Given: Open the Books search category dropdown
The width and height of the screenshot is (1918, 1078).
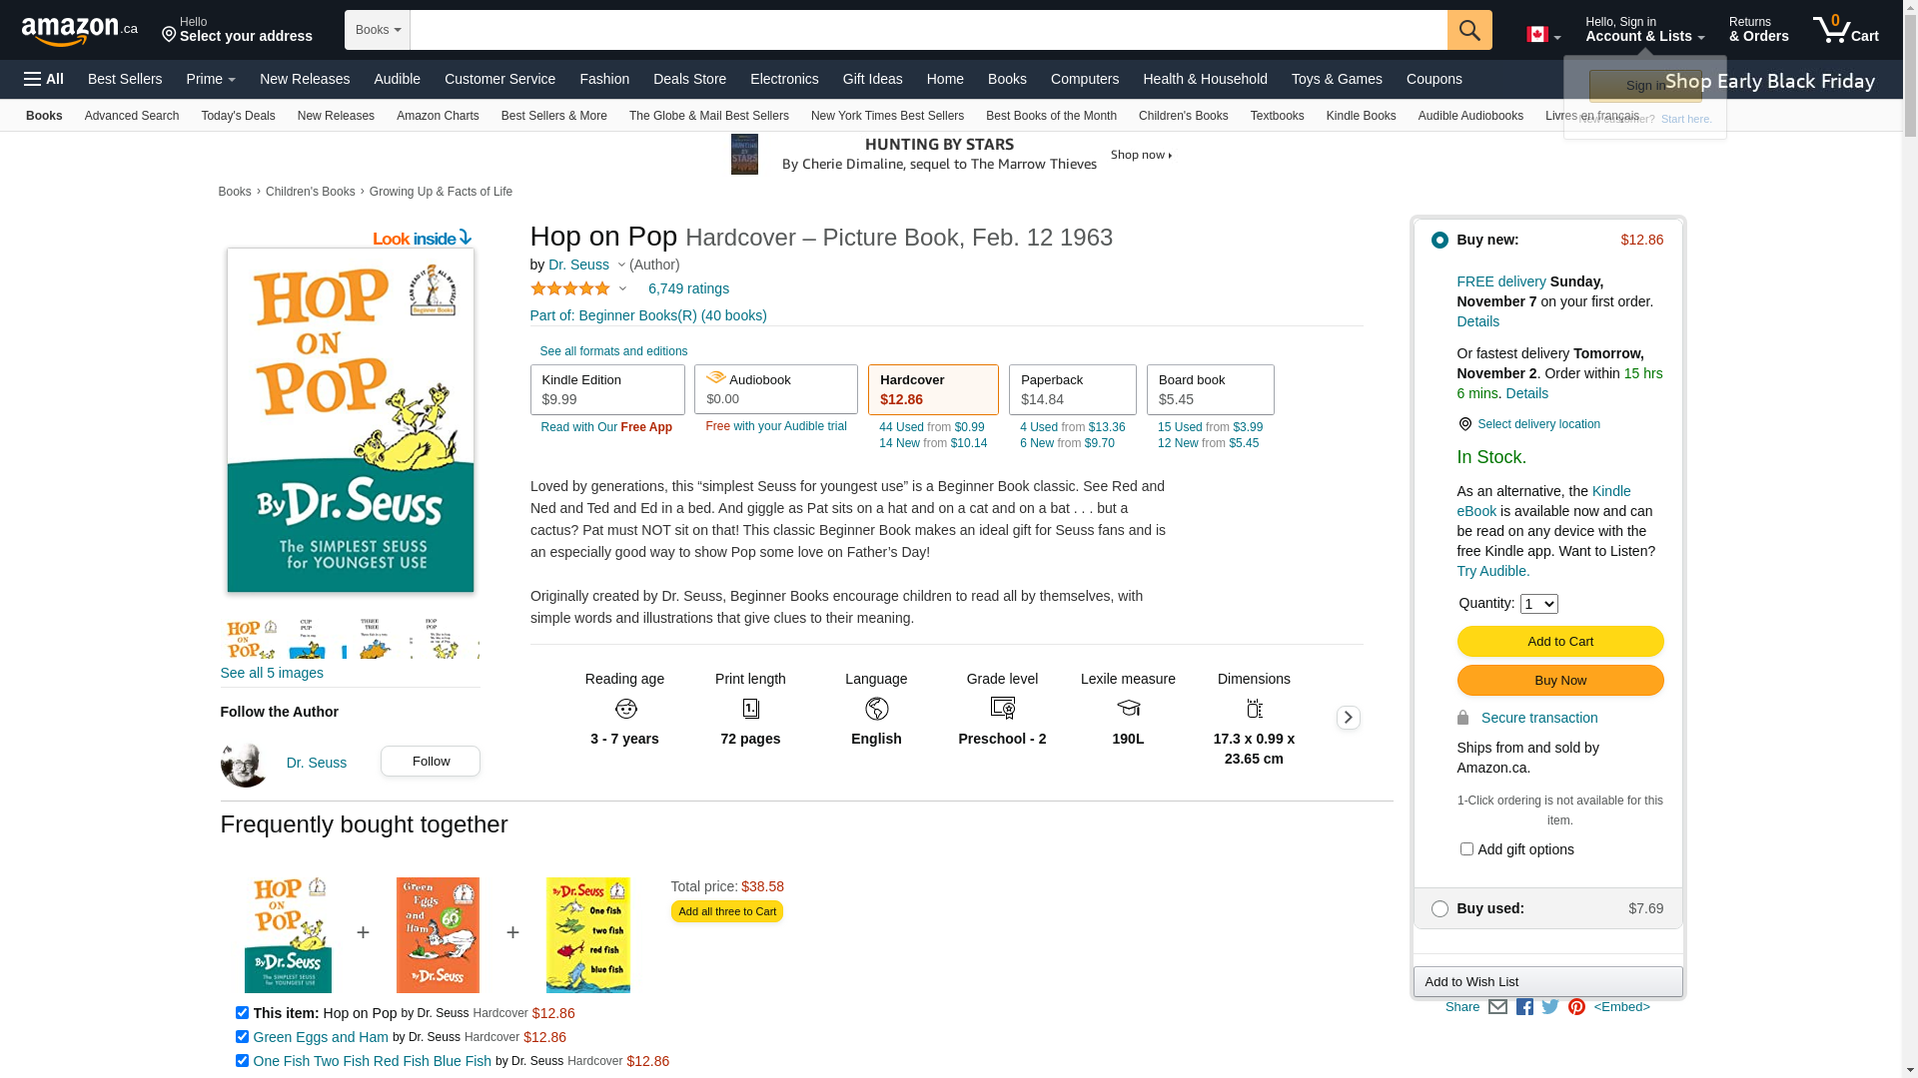Looking at the screenshot, I should (x=378, y=30).
